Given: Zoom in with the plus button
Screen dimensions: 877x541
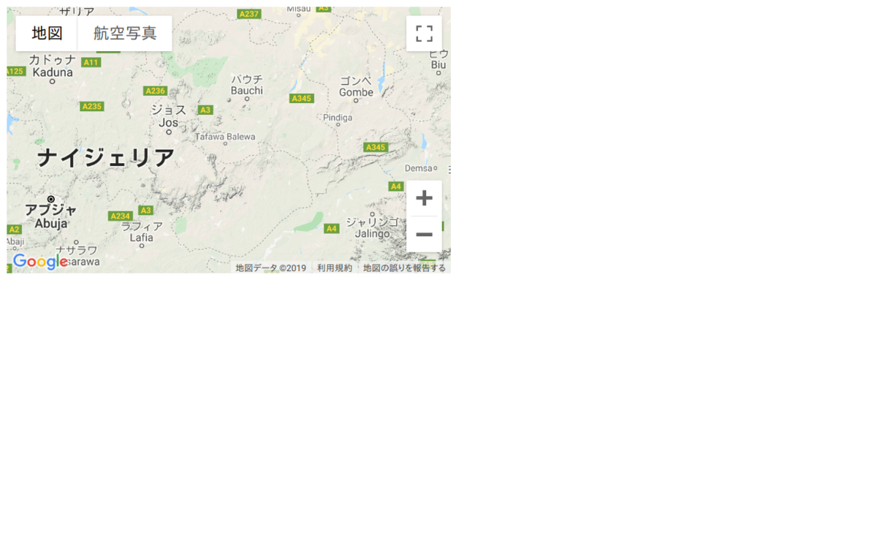Looking at the screenshot, I should (424, 198).
